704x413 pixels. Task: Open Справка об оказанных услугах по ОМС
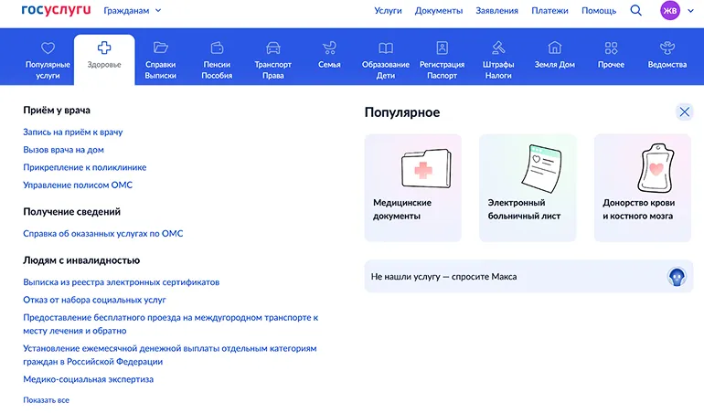(103, 233)
